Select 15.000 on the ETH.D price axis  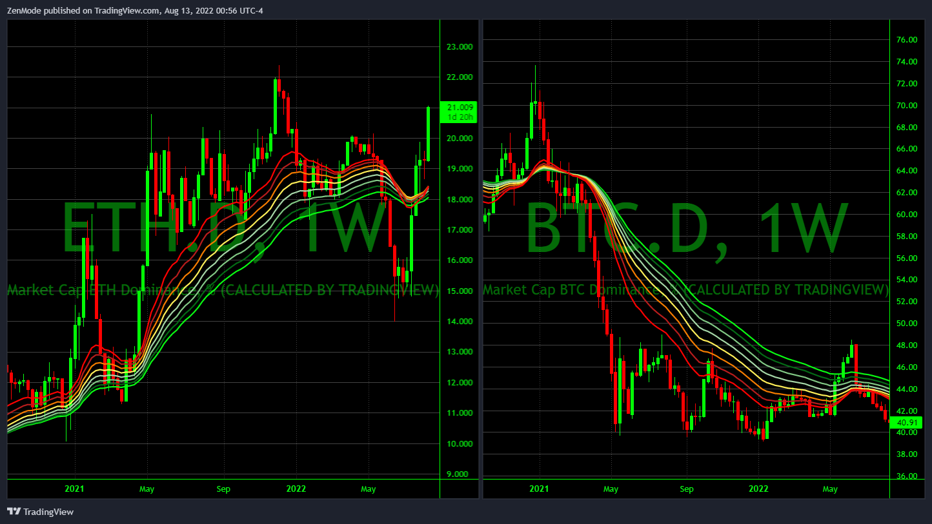tap(460, 291)
